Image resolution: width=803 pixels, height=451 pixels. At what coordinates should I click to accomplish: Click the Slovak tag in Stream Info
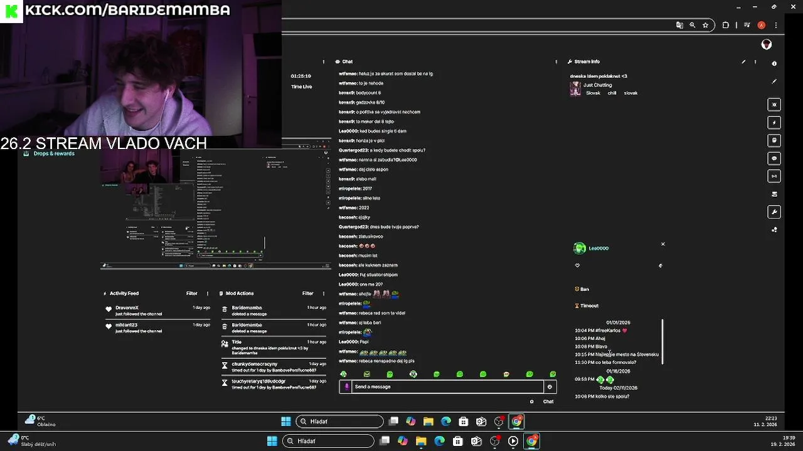coord(593,93)
